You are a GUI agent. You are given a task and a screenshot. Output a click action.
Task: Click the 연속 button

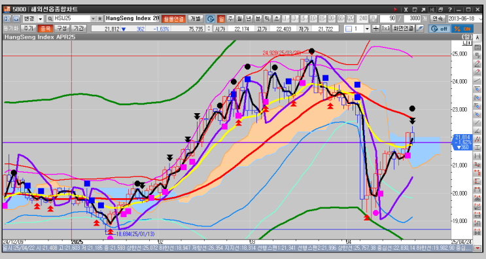[438, 19]
